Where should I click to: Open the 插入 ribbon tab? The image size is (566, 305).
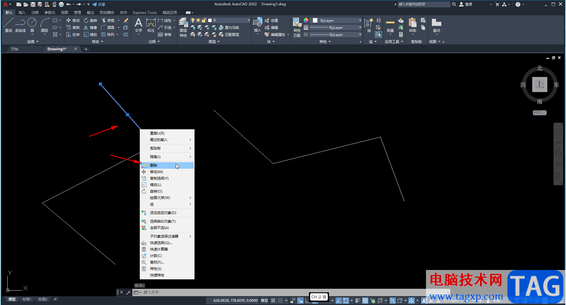22,12
